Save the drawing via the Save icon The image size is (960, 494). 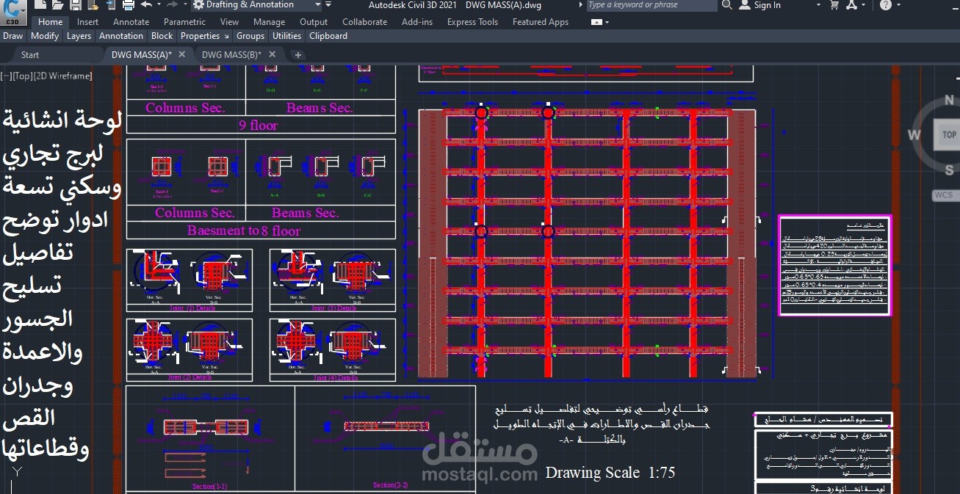click(76, 6)
